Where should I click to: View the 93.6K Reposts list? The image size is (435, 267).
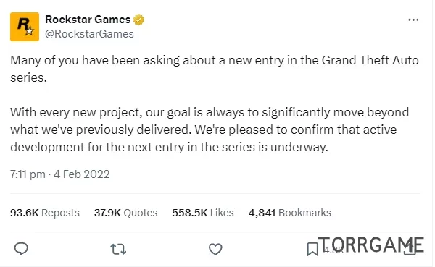45,213
